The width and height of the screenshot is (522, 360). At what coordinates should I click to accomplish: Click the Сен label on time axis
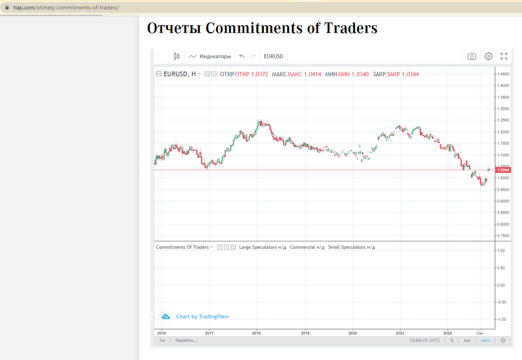pyautogui.click(x=480, y=333)
